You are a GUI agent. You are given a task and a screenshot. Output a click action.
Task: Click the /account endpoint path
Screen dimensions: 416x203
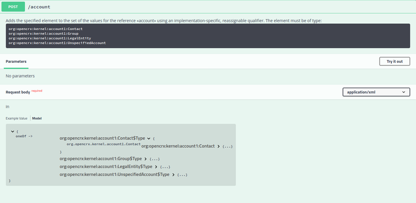tap(39, 8)
